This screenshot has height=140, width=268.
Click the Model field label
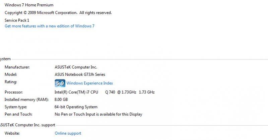coord(11,74)
